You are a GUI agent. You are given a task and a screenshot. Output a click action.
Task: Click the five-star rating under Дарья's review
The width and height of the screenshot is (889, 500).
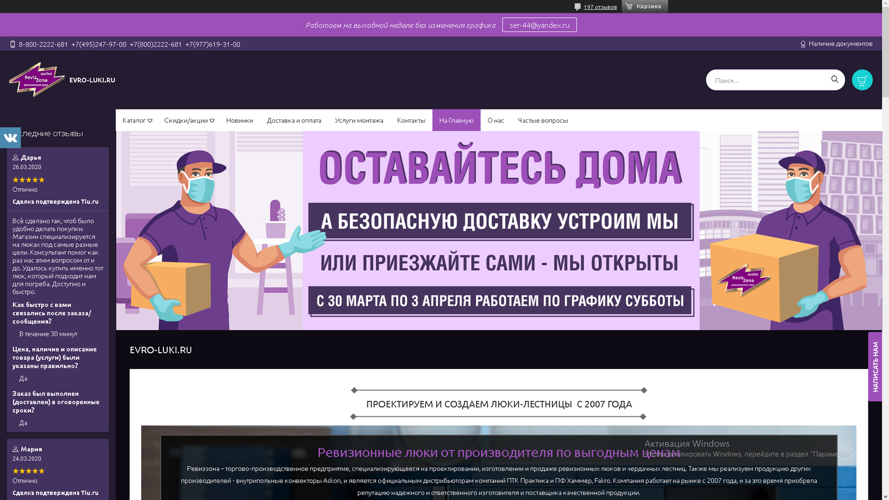[x=28, y=179]
